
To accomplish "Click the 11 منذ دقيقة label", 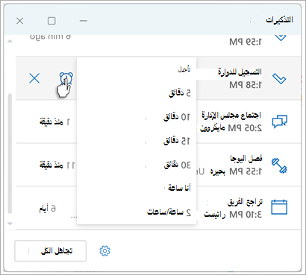I will point(57,165).
